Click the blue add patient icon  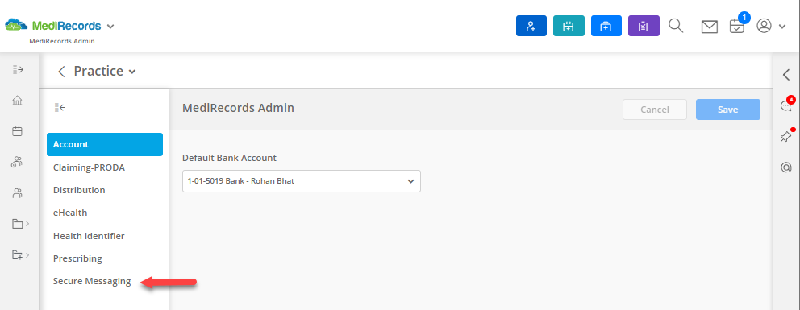click(x=531, y=26)
